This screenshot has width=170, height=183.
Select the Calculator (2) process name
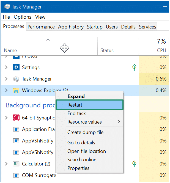pos(36,164)
